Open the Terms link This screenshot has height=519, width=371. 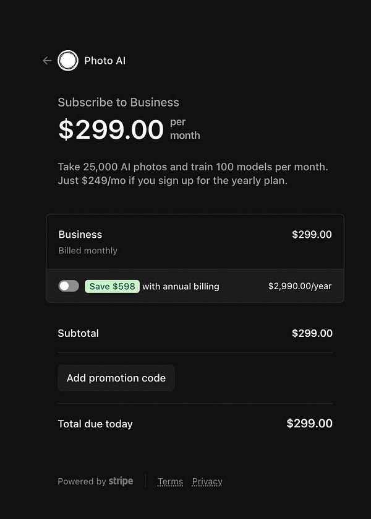tap(170, 481)
